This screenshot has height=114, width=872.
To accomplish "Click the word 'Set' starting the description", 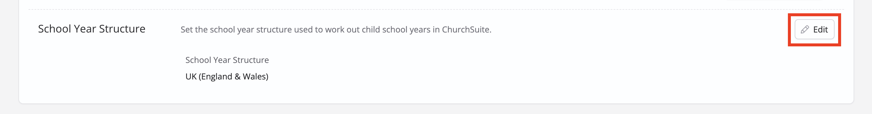I will pyautogui.click(x=187, y=30).
